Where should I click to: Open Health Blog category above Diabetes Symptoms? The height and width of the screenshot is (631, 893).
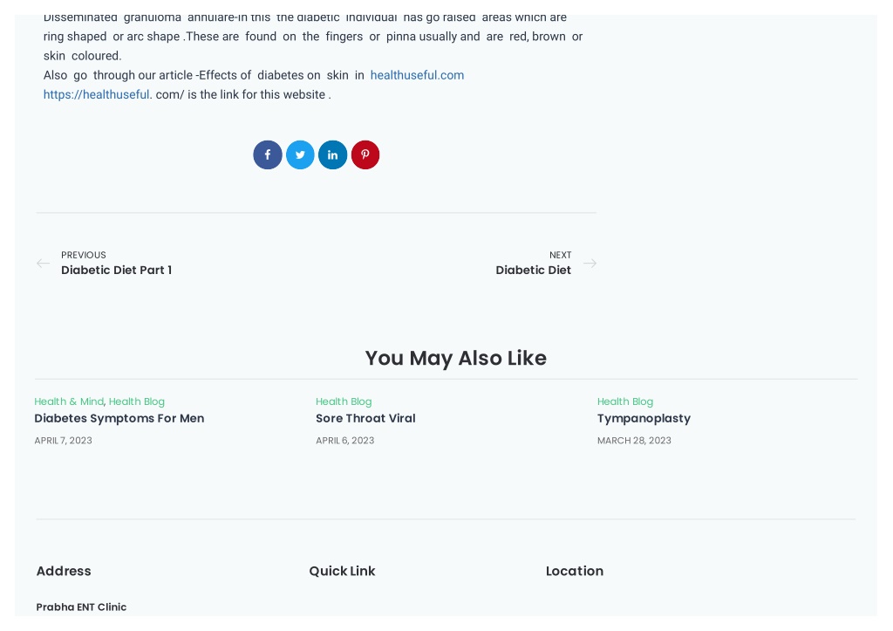click(x=137, y=401)
